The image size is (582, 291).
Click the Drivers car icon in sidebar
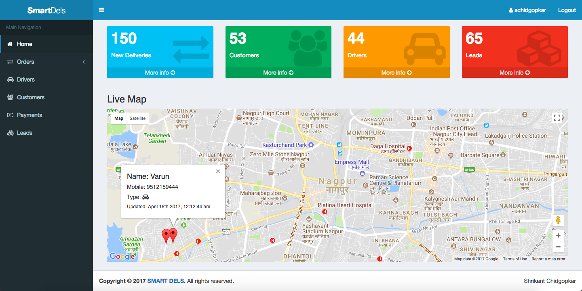point(10,80)
